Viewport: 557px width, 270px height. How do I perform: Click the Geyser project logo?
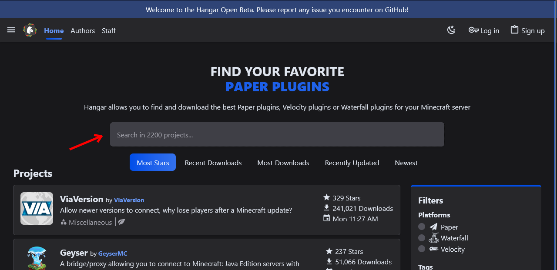click(x=37, y=257)
